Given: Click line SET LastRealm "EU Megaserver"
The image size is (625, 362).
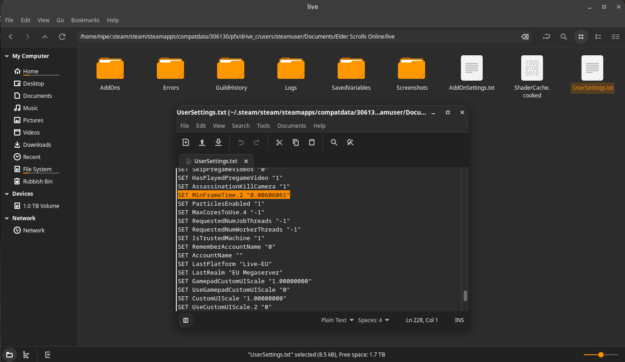Looking at the screenshot, I should [230, 272].
